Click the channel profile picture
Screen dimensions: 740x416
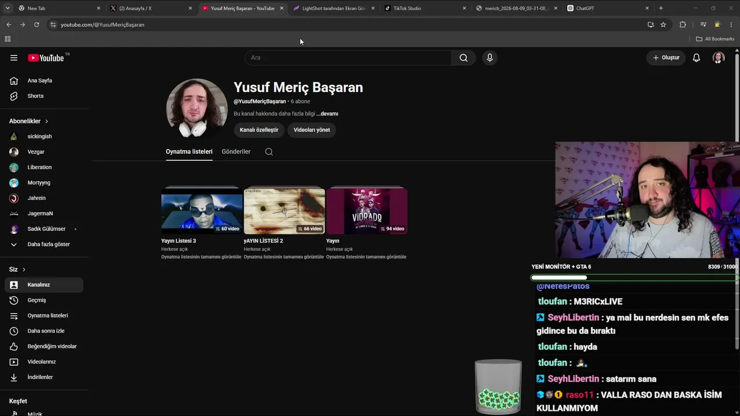197,109
